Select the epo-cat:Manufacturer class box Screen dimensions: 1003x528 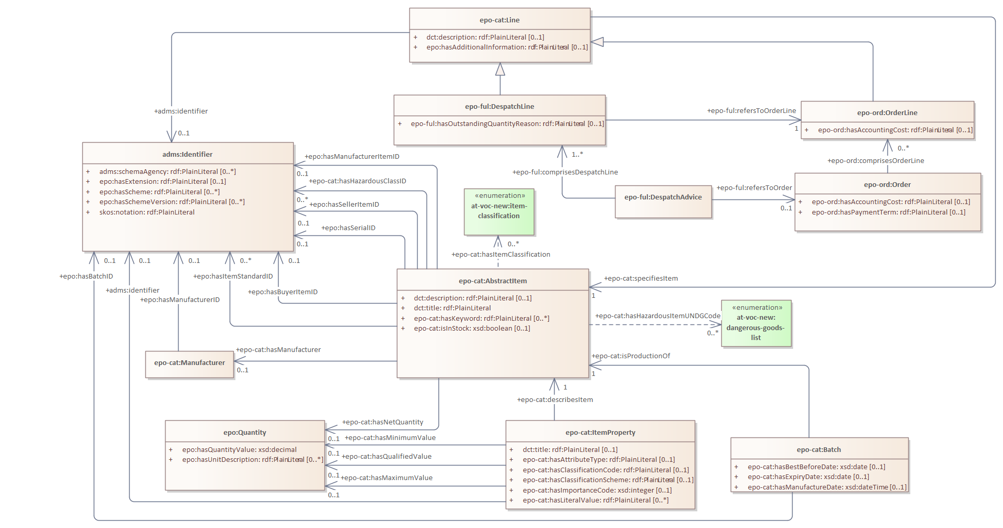coord(190,363)
